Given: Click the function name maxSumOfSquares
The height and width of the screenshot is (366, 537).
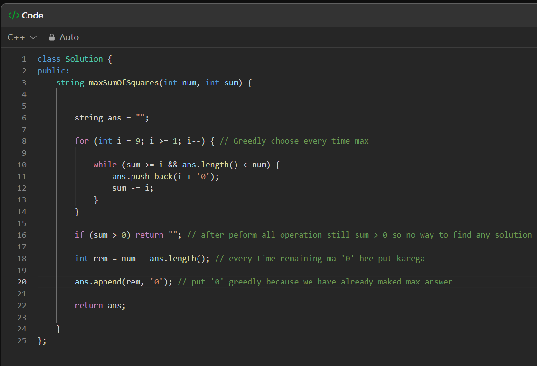Looking at the screenshot, I should (123, 83).
